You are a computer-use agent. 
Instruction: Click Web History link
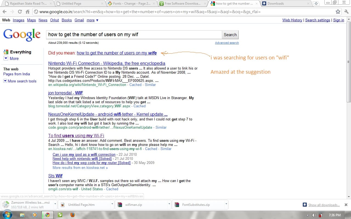(x=292, y=20)
